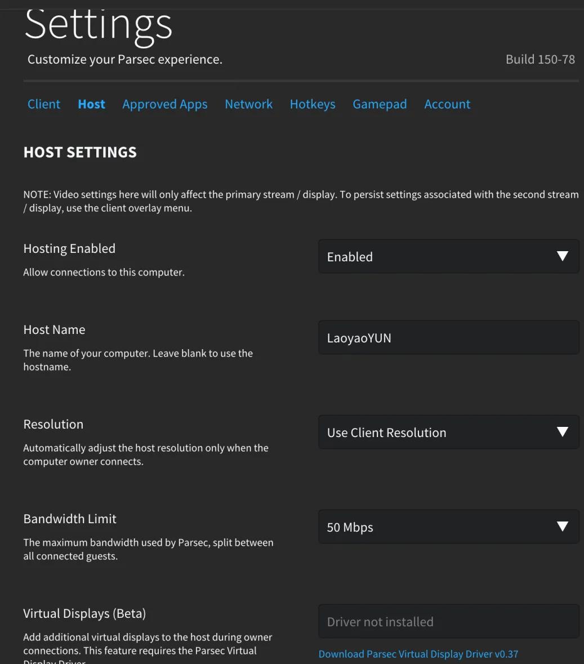Open the Hotkeys tab
Image resolution: width=584 pixels, height=664 pixels.
click(x=313, y=104)
